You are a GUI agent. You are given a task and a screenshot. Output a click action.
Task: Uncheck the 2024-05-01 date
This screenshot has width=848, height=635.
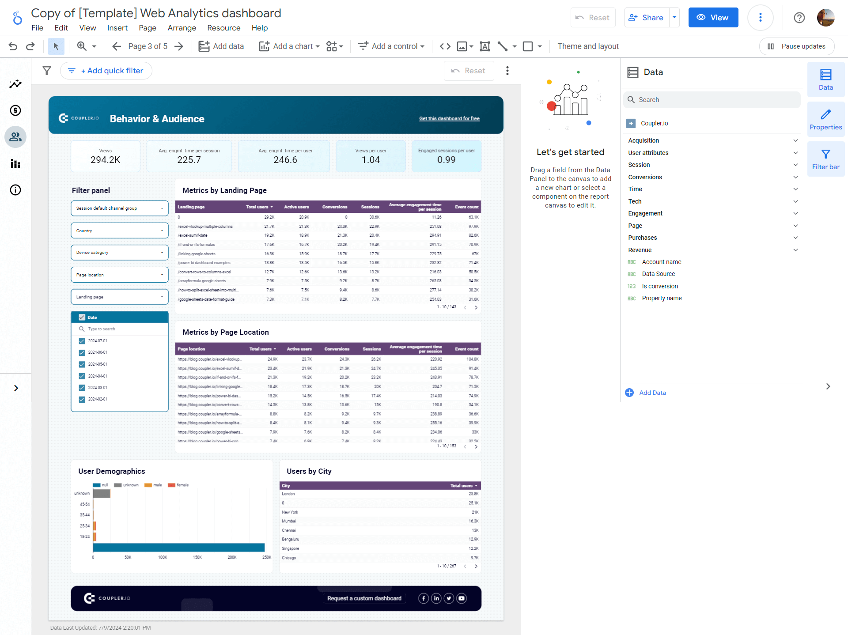click(82, 364)
